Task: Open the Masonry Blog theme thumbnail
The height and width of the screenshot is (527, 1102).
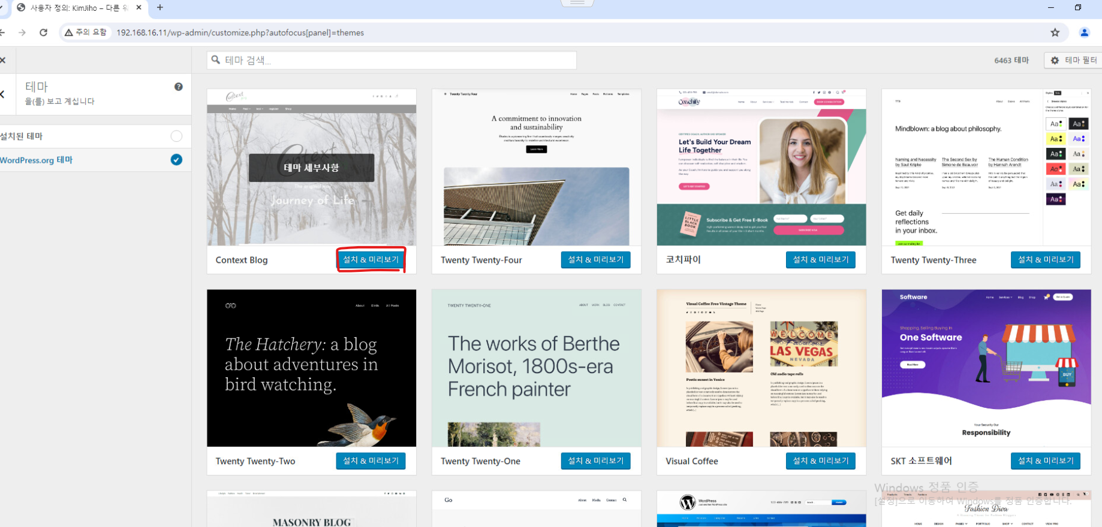Action: pyautogui.click(x=311, y=509)
